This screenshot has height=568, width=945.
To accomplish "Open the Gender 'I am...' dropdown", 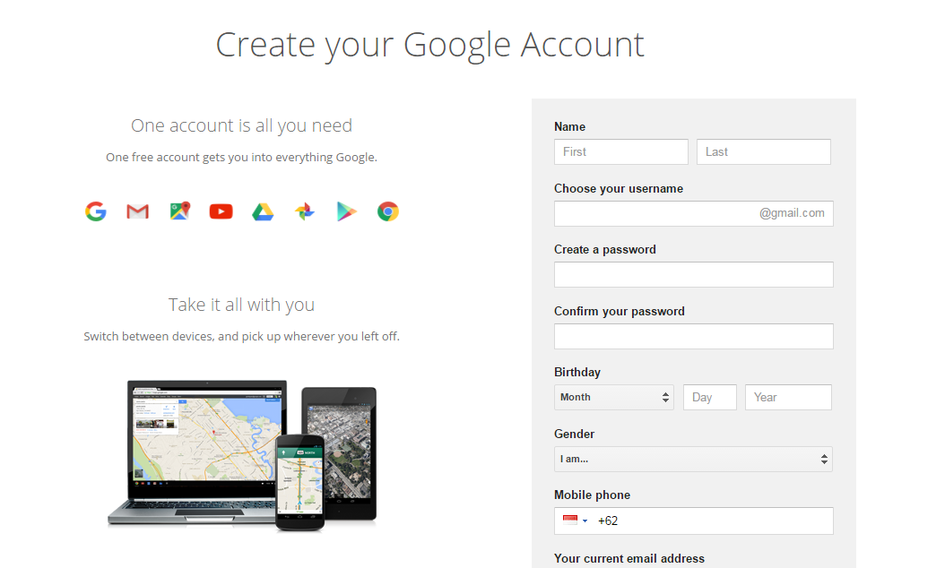I will (x=693, y=459).
